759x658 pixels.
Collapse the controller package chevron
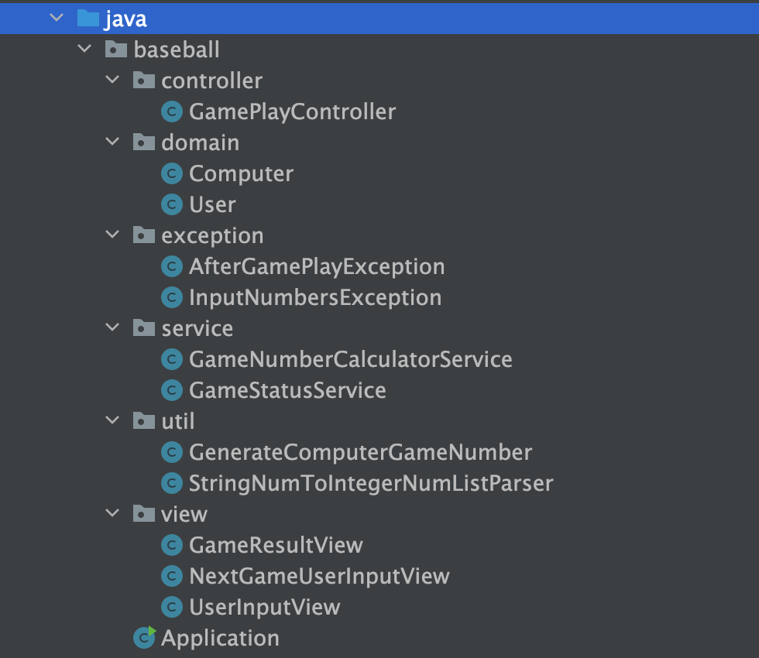pos(112,80)
